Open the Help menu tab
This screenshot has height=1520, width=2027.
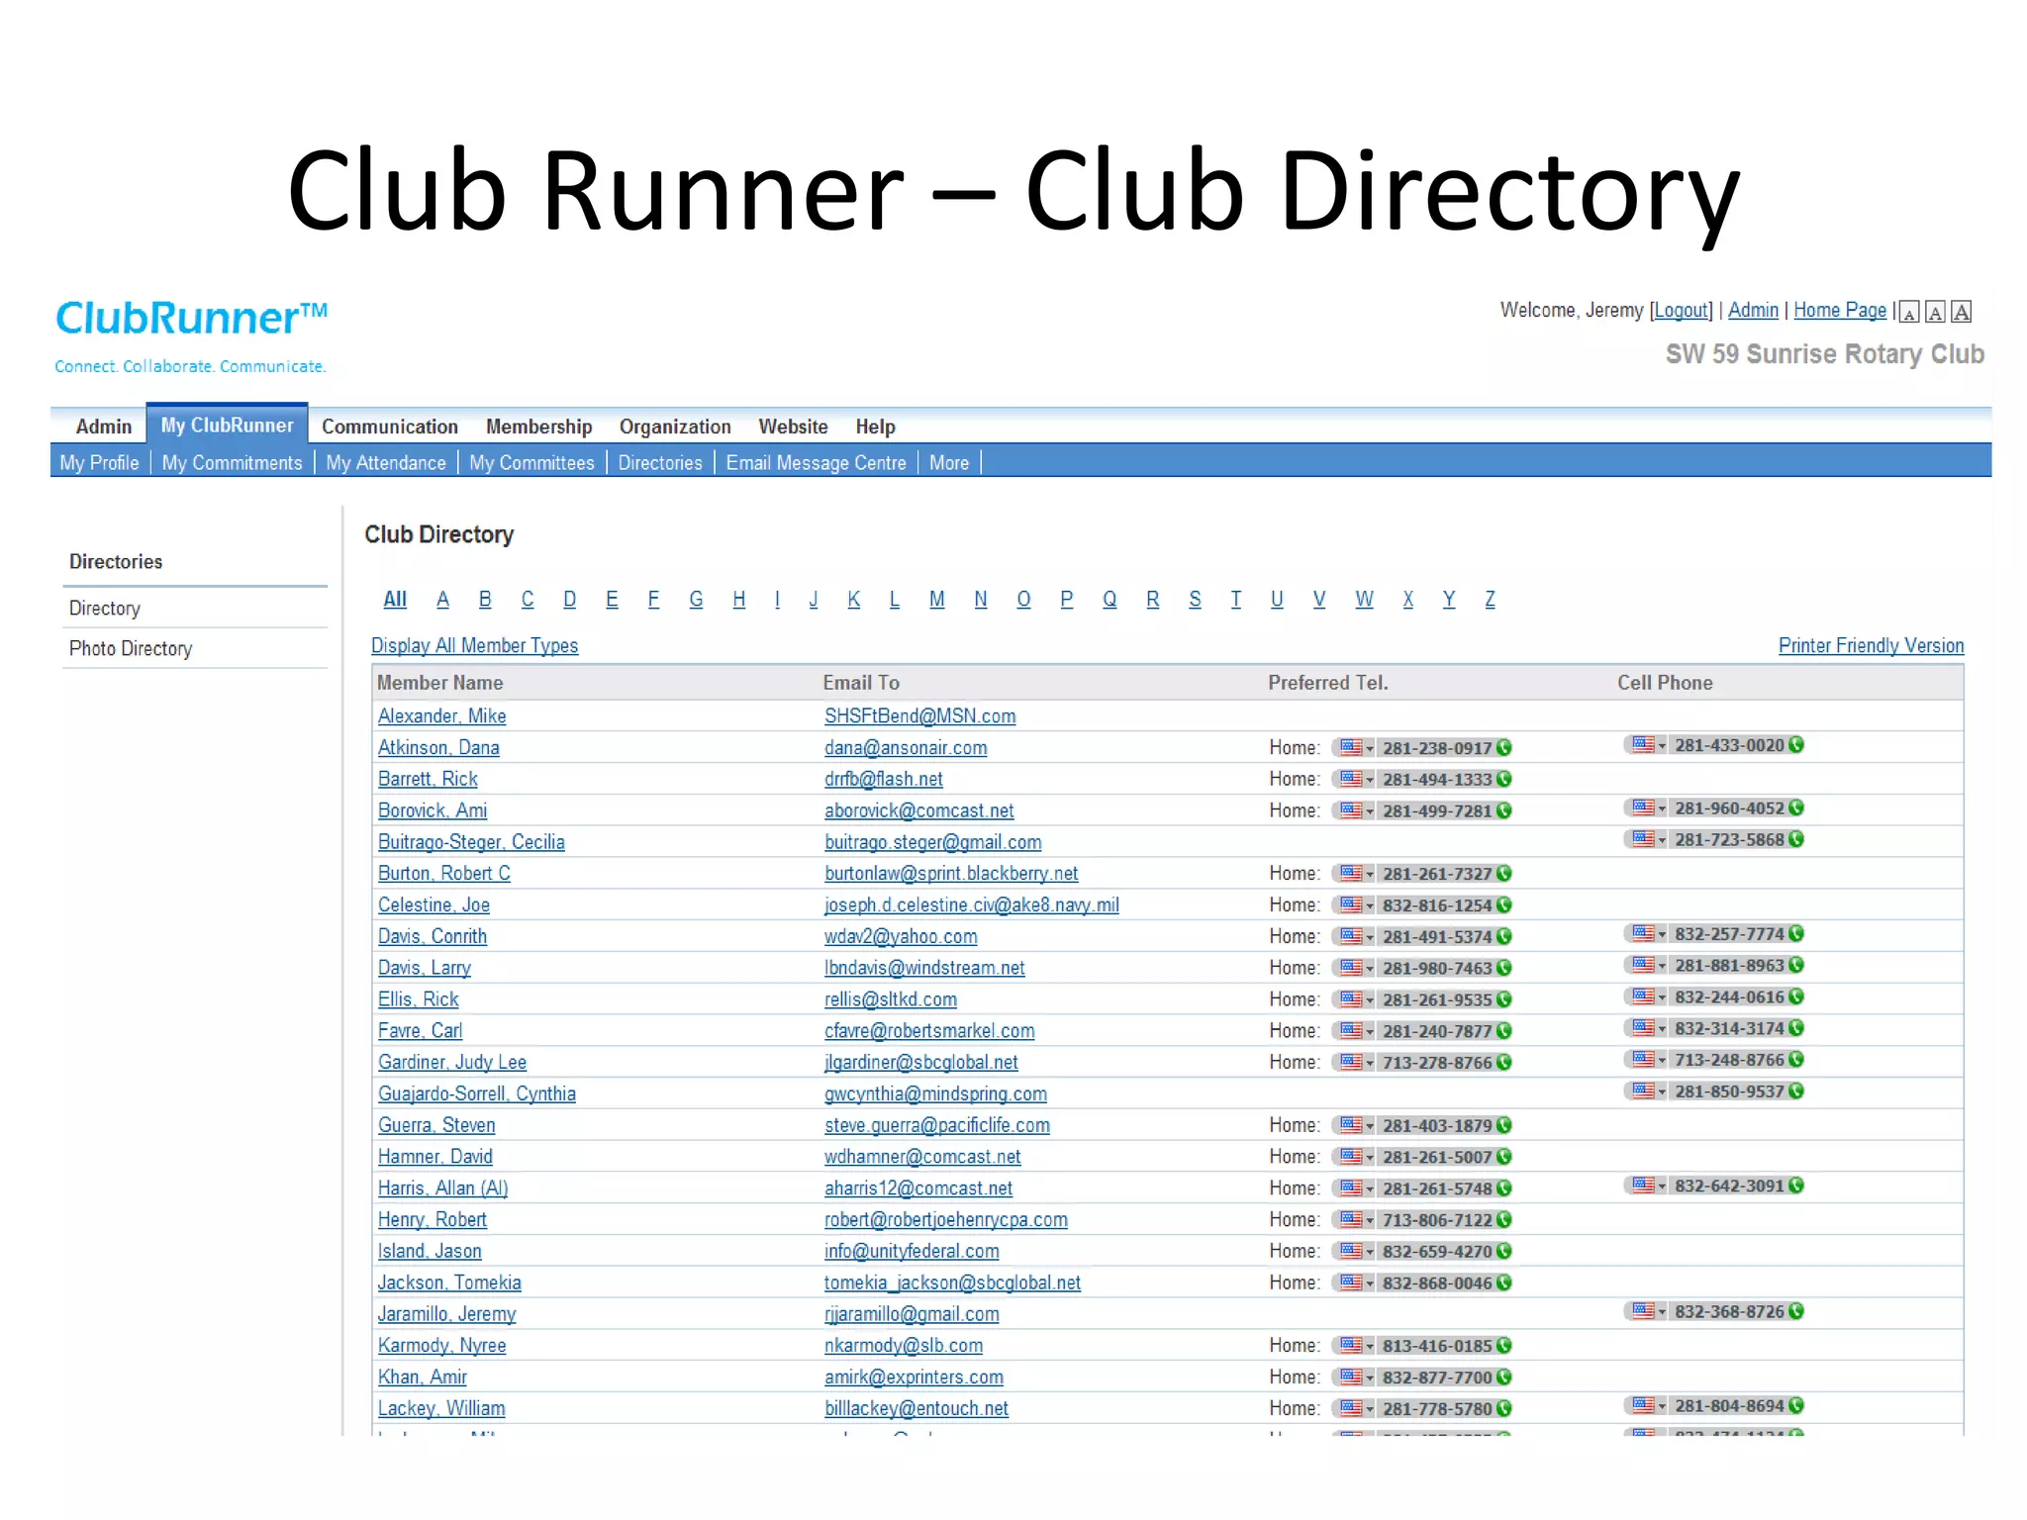(875, 427)
